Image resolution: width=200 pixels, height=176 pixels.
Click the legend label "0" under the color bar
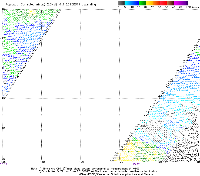click(x=118, y=7)
